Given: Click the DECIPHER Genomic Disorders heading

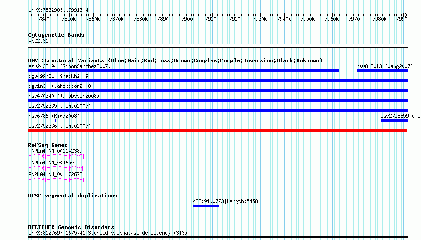Looking at the screenshot, I should (71, 227).
